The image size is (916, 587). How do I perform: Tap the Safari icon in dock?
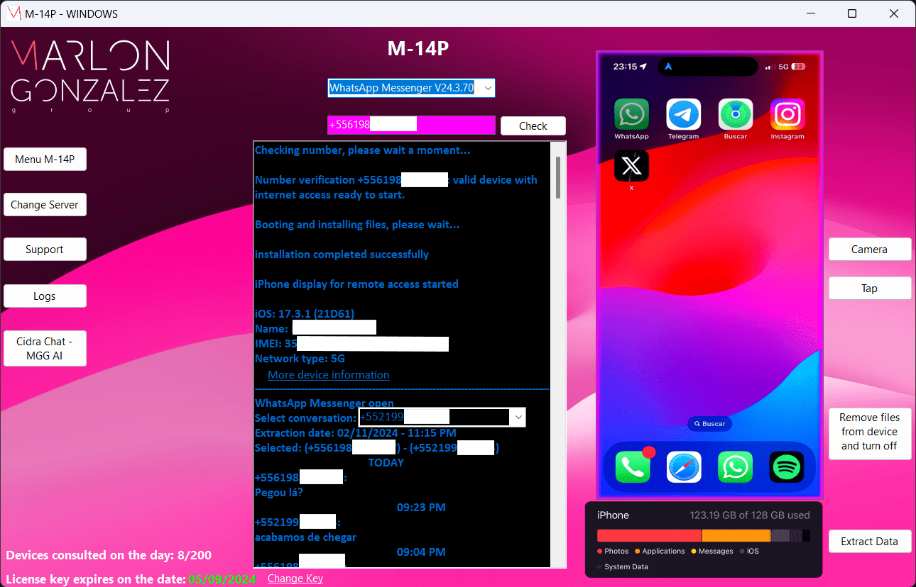pos(684,467)
